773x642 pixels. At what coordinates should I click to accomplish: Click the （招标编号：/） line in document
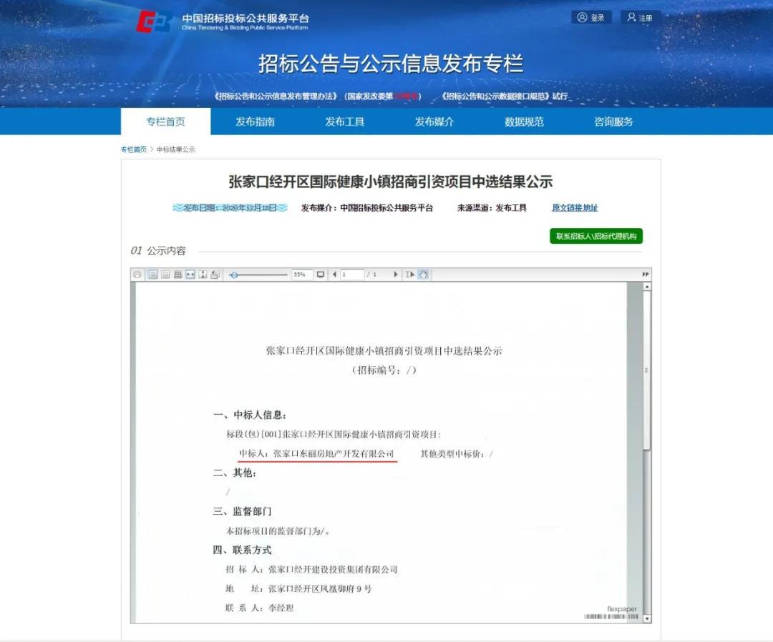coord(384,370)
